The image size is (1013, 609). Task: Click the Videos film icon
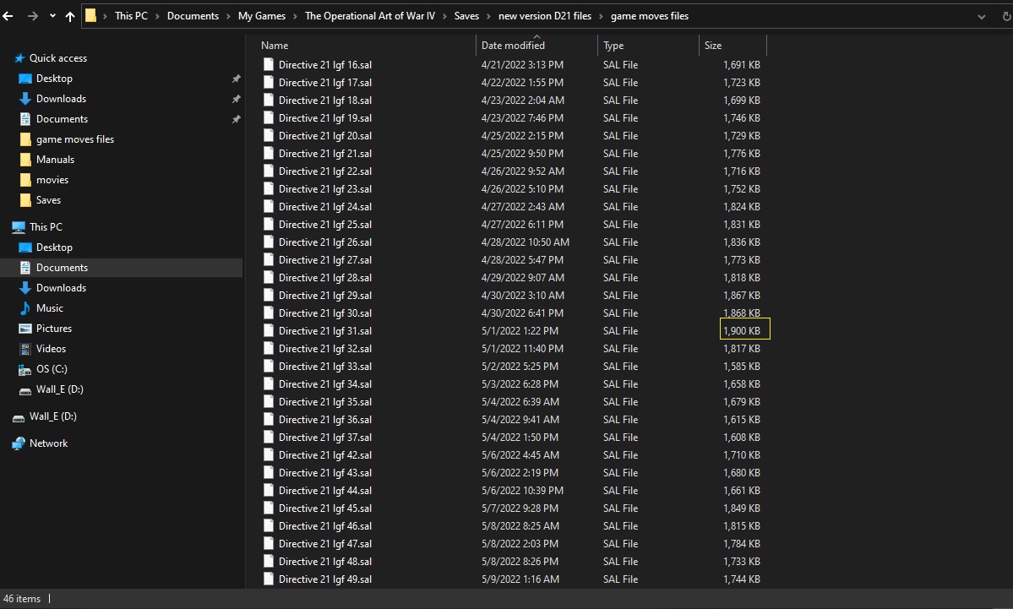[25, 349]
